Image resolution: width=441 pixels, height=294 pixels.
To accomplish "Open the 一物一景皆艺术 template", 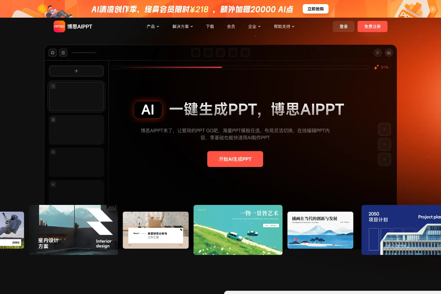I will click(x=238, y=230).
